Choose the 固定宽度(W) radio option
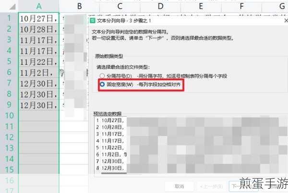This screenshot has height=193, width=288. [102, 84]
